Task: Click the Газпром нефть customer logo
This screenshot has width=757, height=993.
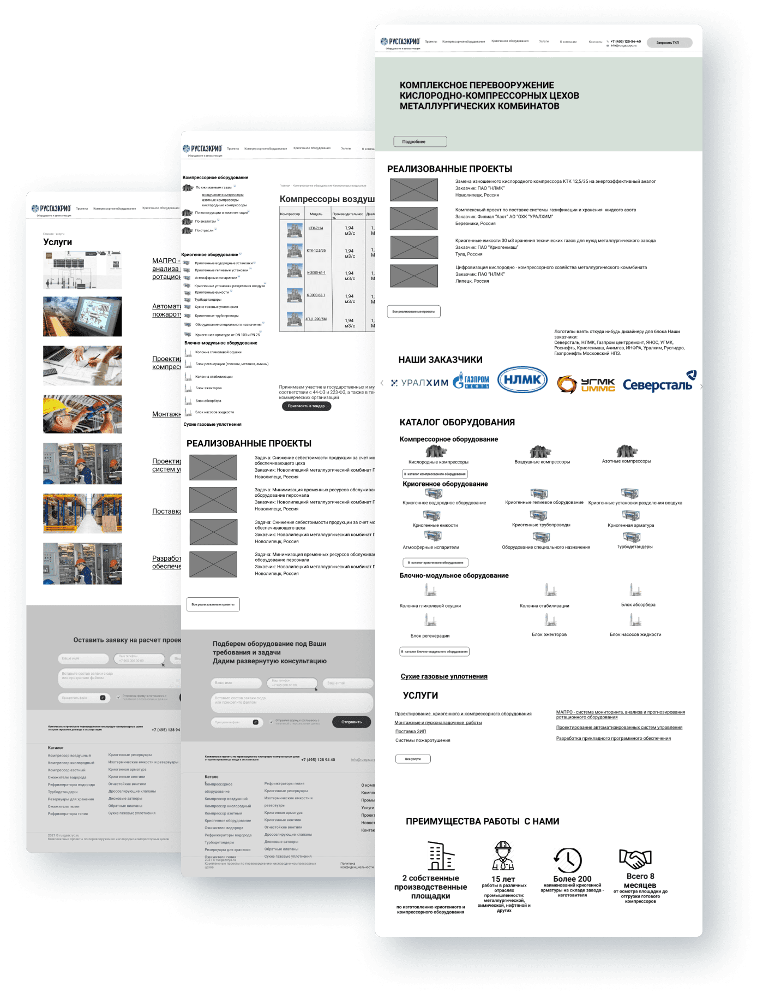Action: [472, 380]
